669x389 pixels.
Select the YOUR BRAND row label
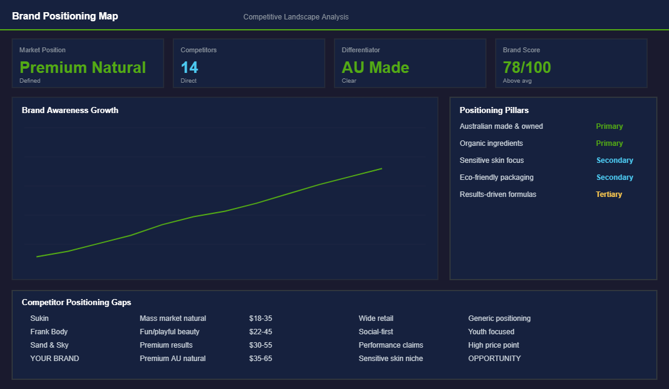pyautogui.click(x=55, y=359)
